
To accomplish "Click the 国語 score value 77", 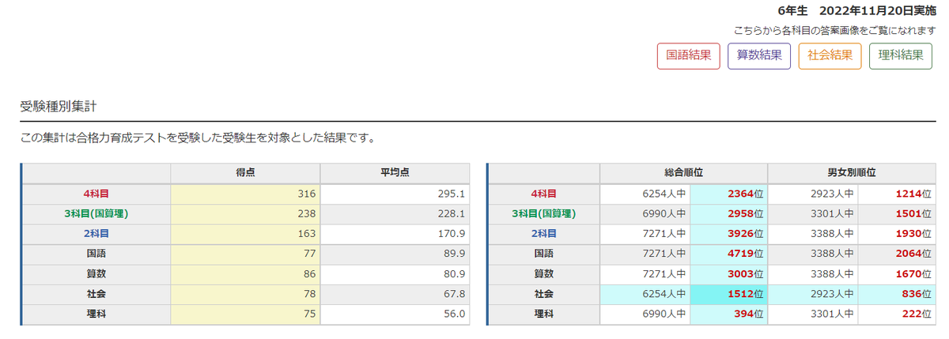I will [x=310, y=254].
